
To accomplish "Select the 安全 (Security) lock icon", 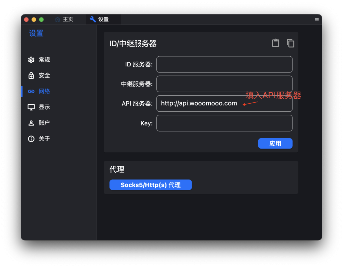I will tap(31, 75).
